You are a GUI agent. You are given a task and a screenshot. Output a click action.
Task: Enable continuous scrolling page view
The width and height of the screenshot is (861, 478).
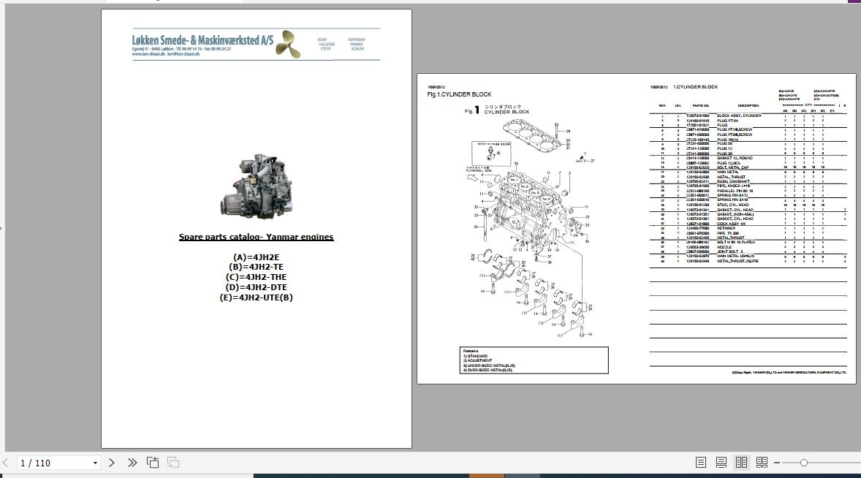721,463
